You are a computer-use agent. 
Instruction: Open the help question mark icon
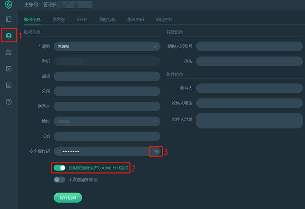[x=9, y=102]
